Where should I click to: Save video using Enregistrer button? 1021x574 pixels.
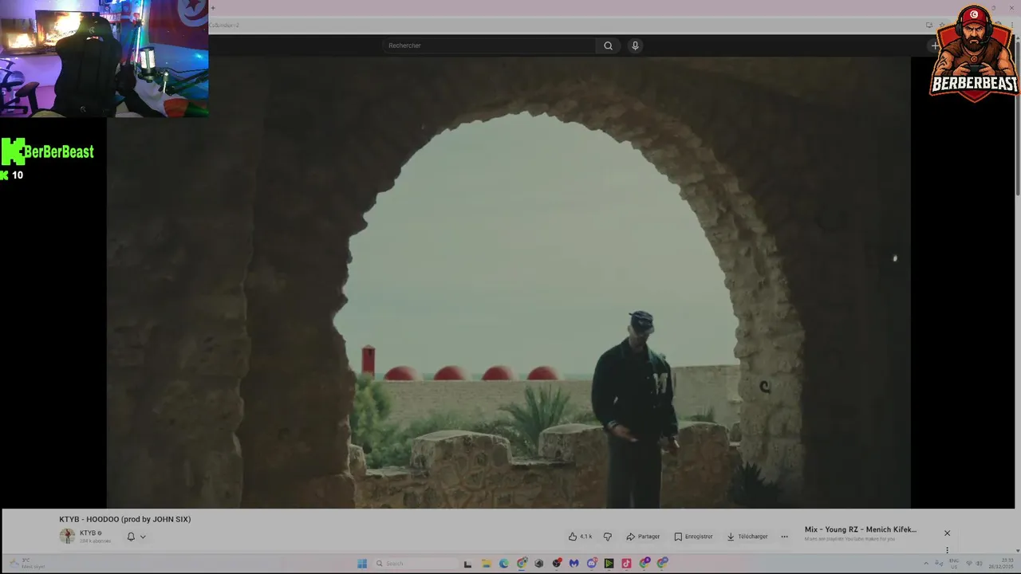693,537
